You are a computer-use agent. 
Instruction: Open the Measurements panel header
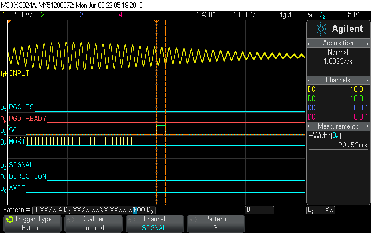(x=338, y=126)
